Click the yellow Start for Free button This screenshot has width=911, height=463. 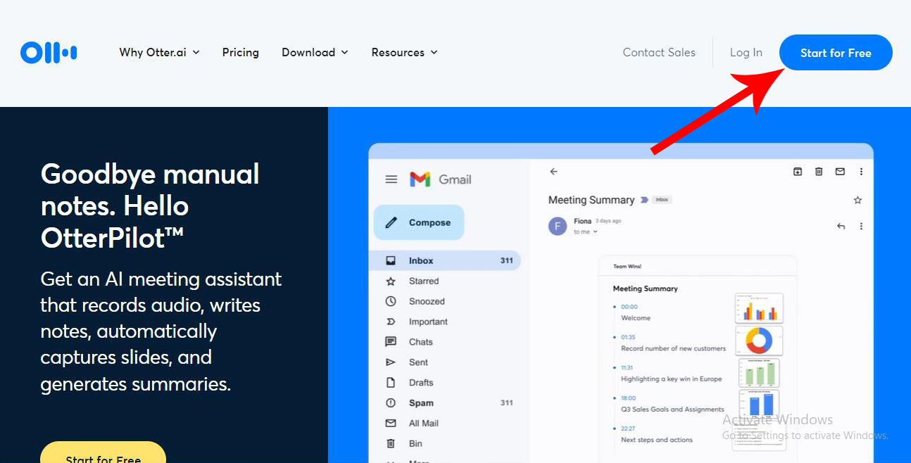103,452
